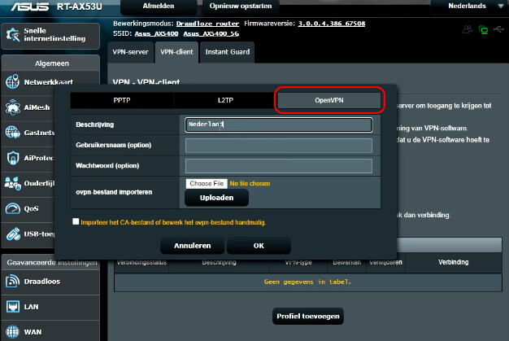
Task: Open the WAN globe icon
Action: 13,332
